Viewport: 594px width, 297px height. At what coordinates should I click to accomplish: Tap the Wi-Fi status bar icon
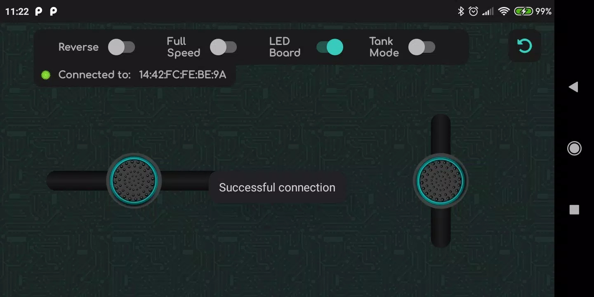coord(504,12)
